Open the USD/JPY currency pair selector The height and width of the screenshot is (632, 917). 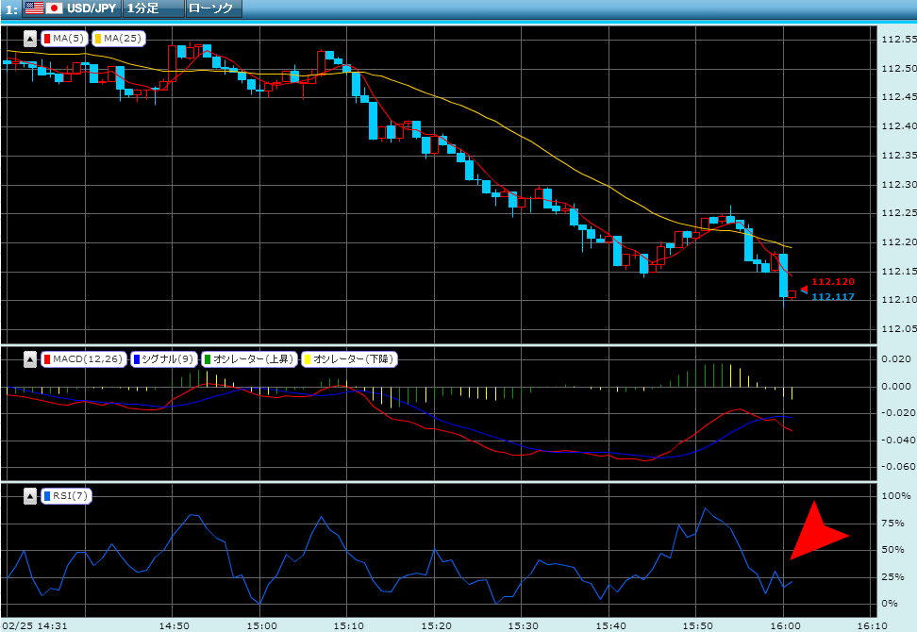click(72, 8)
